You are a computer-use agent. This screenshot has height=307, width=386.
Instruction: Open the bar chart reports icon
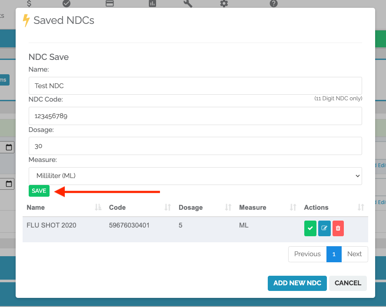[153, 3]
